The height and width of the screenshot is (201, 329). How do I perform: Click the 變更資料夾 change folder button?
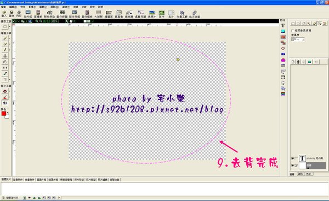[x=11, y=198]
